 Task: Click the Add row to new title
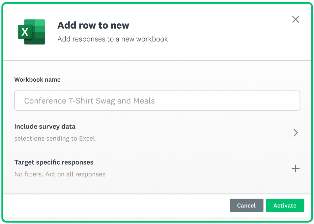[x=93, y=25]
